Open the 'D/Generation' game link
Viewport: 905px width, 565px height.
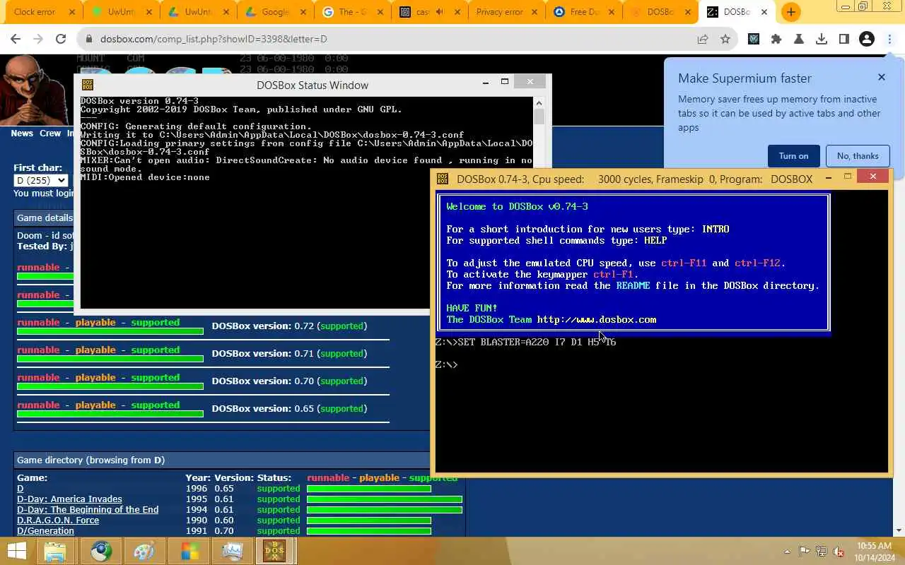tap(45, 530)
